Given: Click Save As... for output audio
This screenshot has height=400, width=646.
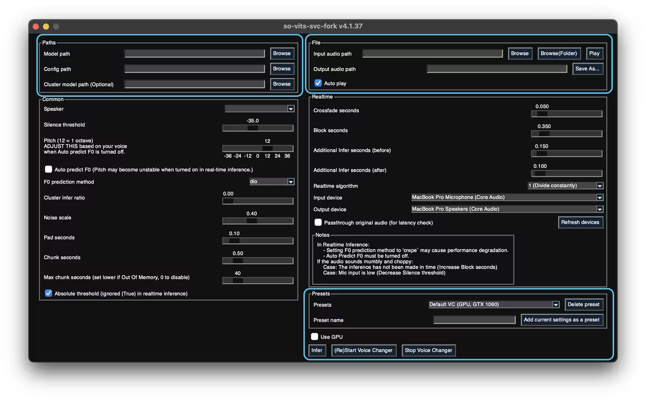Looking at the screenshot, I should 587,69.
